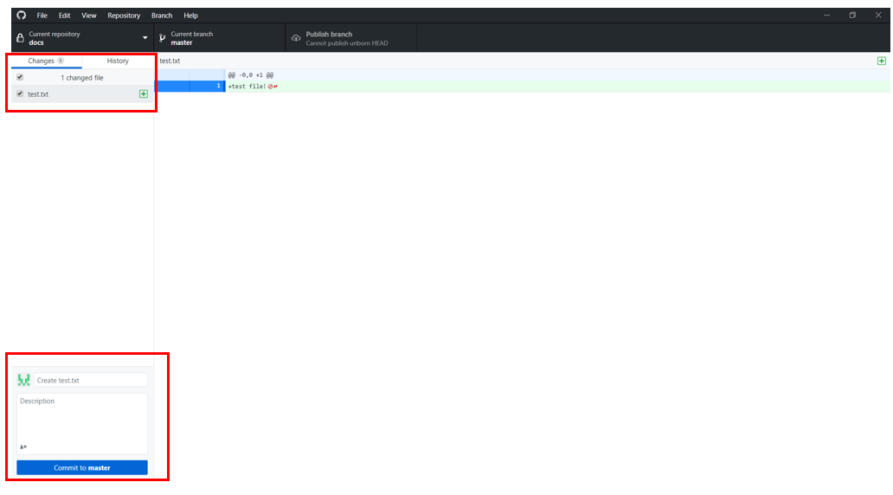Click the branch icon beside Current branch
The width and height of the screenshot is (893, 495).
coord(163,38)
